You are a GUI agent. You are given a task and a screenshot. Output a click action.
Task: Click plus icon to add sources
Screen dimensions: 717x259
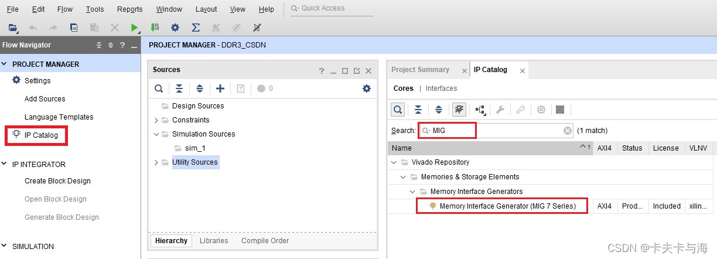[220, 88]
